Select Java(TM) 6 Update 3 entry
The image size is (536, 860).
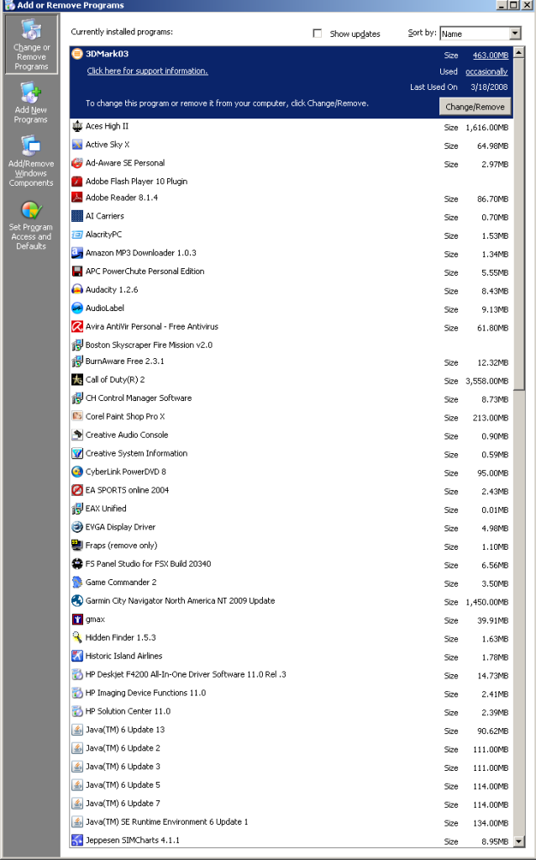tap(292, 767)
